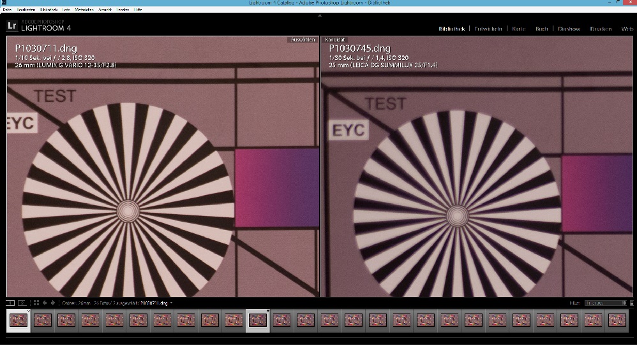Select the first thumbnail in the filmstrip
The width and height of the screenshot is (637, 346).
(18, 320)
